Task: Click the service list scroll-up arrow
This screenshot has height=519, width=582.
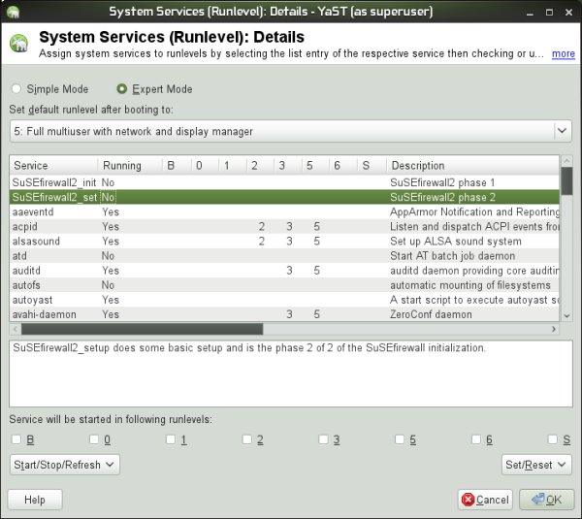Action: pos(566,161)
